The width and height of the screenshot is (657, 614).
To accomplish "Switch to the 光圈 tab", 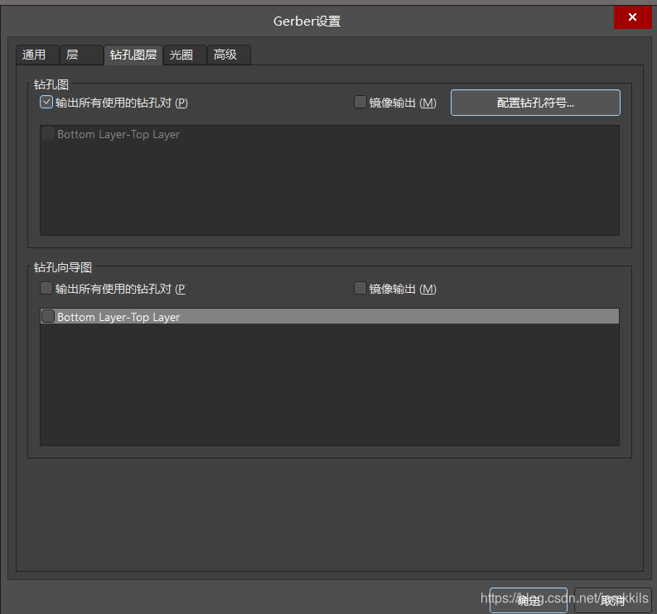I will tap(185, 55).
